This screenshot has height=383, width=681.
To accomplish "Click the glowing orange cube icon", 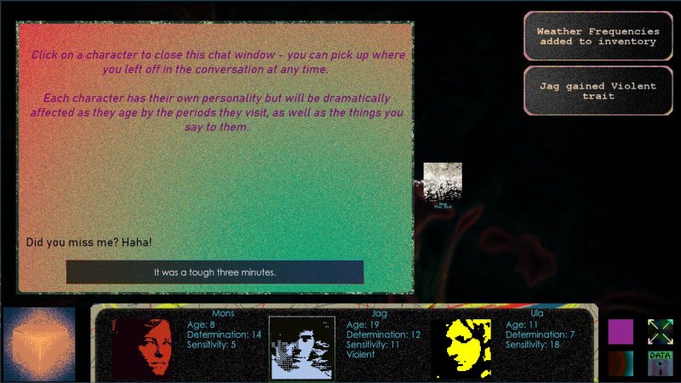I will click(x=38, y=344).
